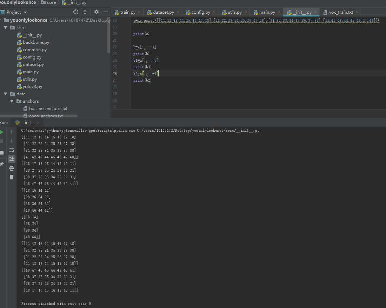Viewport: 386px width, 308px height.
Task: Click the b2=a[:,::-4] code line
Action: click(146, 74)
